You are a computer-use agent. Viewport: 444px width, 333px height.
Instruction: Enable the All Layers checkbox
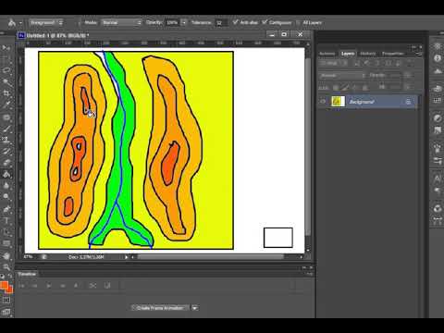pos(298,22)
